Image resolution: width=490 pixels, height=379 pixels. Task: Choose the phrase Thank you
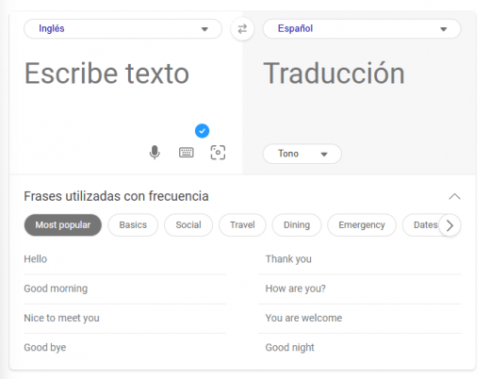[360, 259]
